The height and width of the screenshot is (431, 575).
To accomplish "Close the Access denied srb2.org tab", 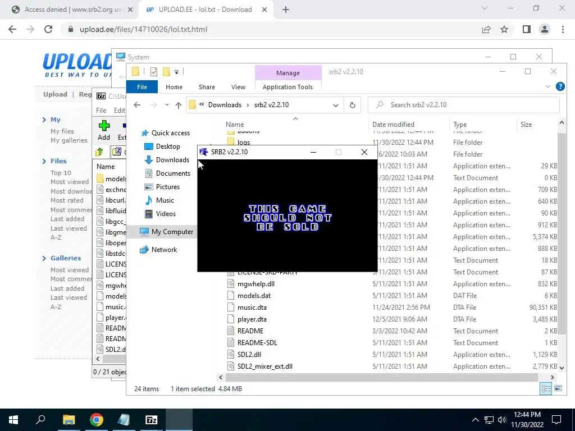I will 130,10.
